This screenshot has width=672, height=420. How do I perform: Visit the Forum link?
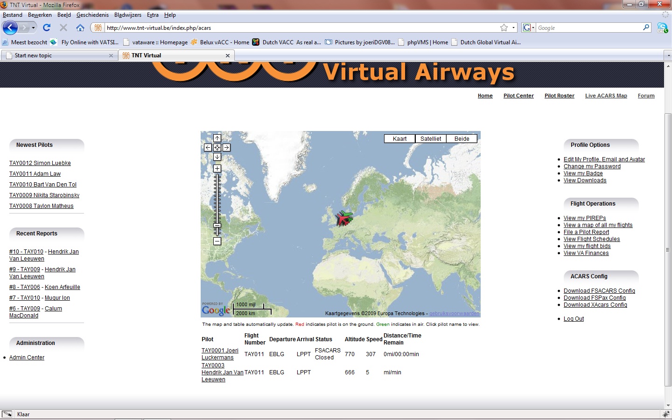coord(646,96)
